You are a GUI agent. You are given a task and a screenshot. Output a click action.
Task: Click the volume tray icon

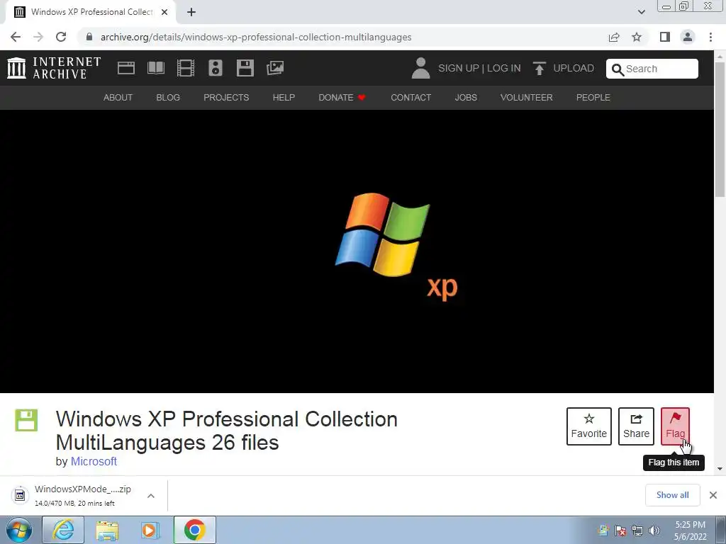(654, 531)
